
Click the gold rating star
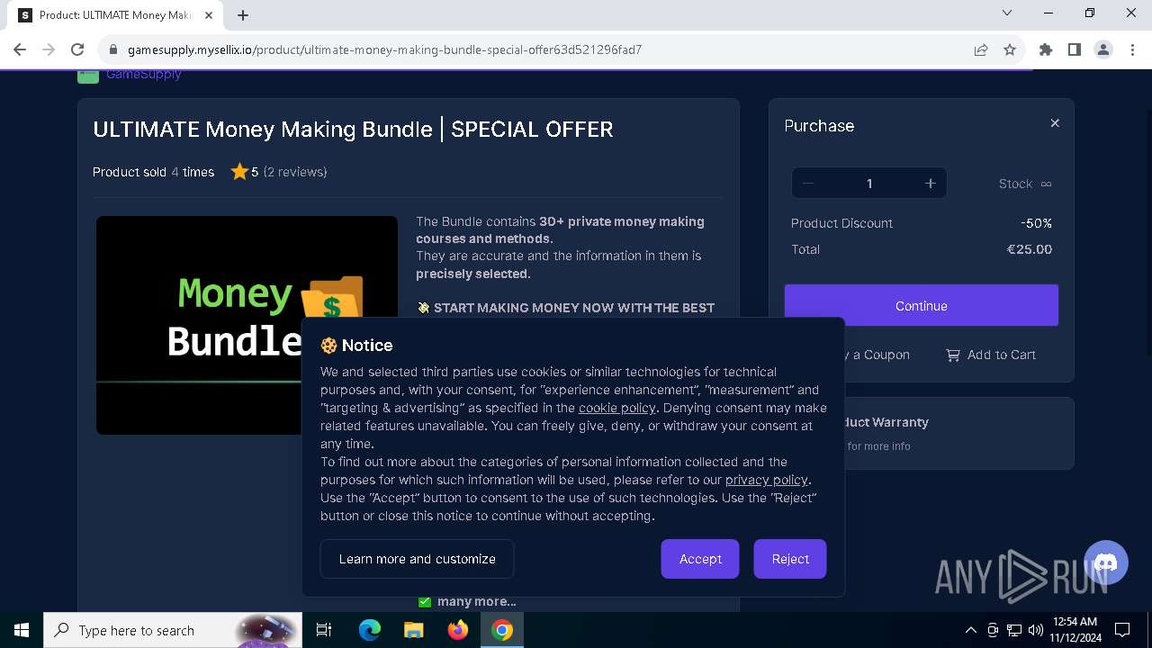point(239,171)
